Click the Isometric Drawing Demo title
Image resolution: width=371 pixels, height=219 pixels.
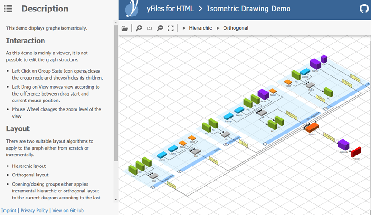coord(249,9)
